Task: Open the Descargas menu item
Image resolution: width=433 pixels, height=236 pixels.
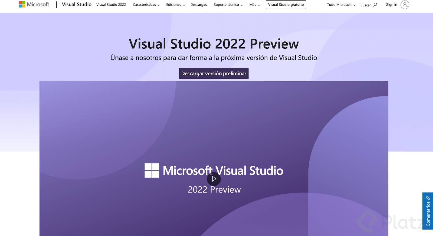Action: pos(199,5)
